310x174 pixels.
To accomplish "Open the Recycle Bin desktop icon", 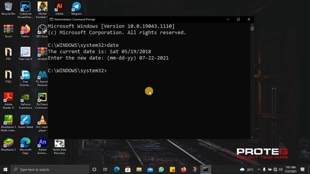I will 8,8.
